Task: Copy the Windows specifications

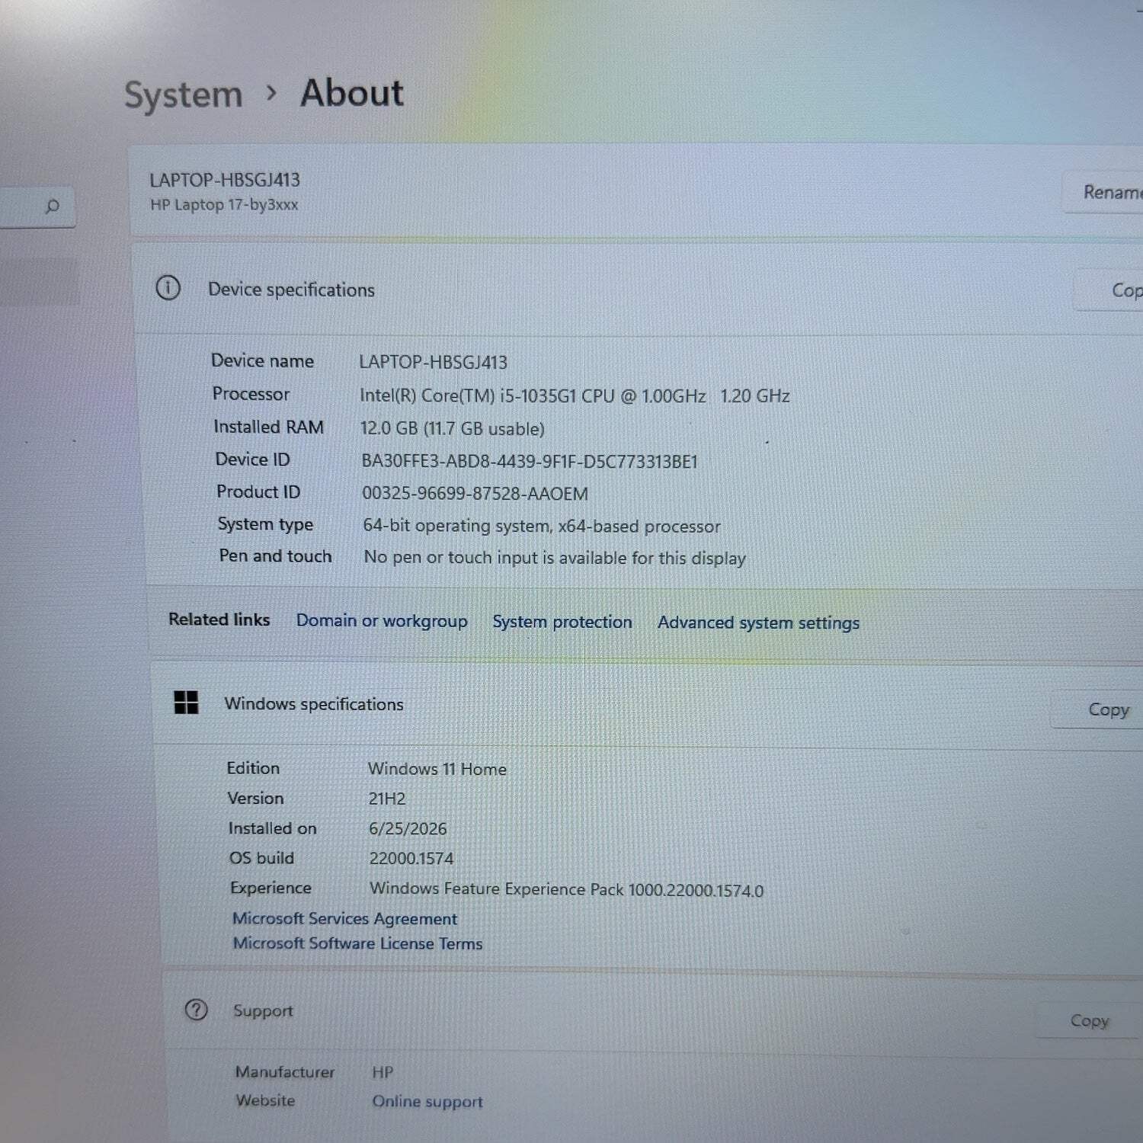Action: click(1097, 709)
